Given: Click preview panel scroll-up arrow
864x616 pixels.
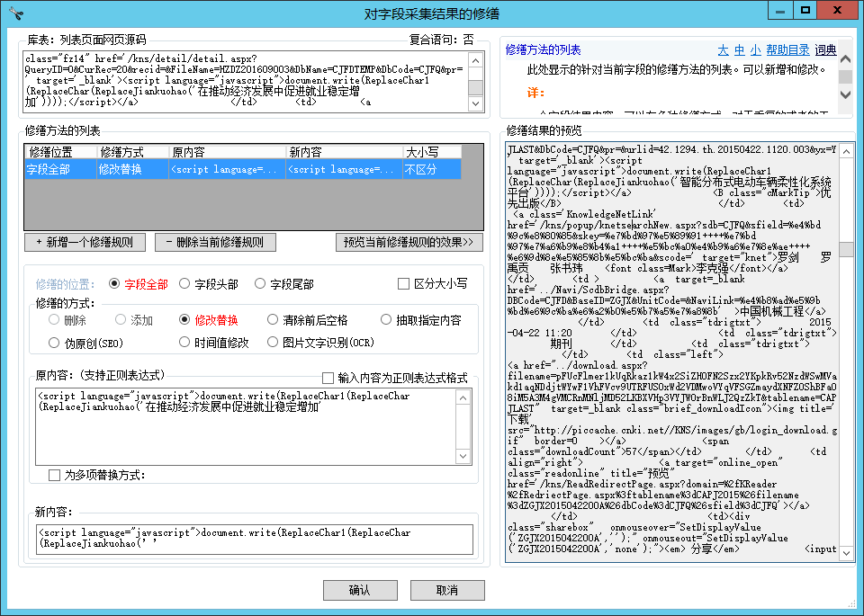Looking at the screenshot, I should click(x=846, y=150).
